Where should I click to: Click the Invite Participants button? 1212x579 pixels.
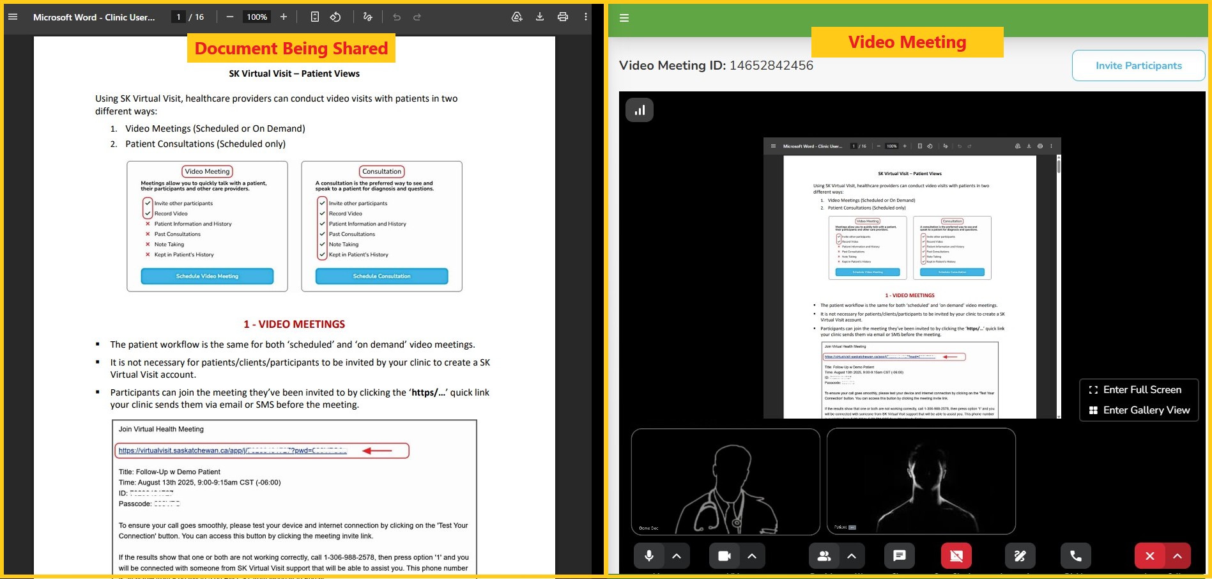coord(1138,66)
